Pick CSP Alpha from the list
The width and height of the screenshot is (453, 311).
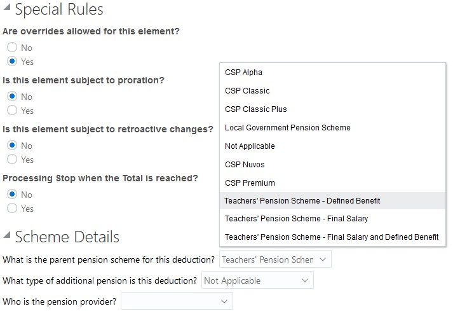coord(243,73)
